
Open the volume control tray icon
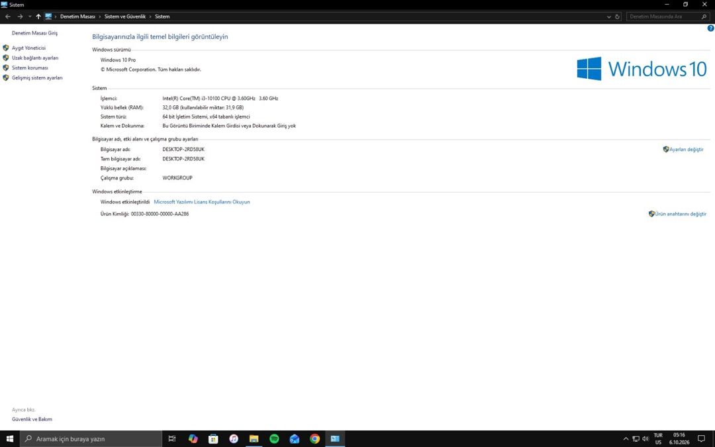click(x=645, y=439)
